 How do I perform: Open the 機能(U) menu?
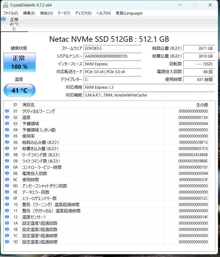coord(47,13)
